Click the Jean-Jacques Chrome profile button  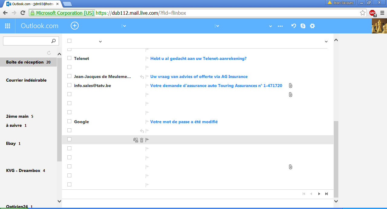tap(341, 3)
